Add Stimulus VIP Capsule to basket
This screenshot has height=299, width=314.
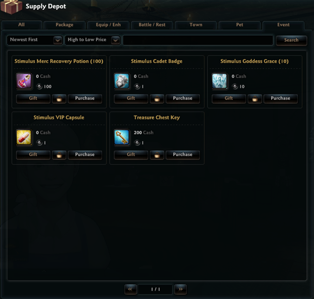point(59,155)
